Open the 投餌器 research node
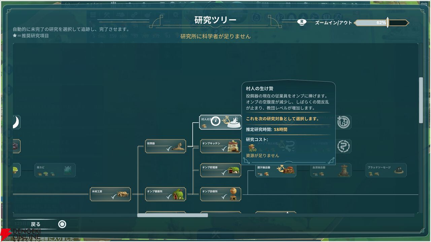This screenshot has width=431, height=242. point(165,146)
